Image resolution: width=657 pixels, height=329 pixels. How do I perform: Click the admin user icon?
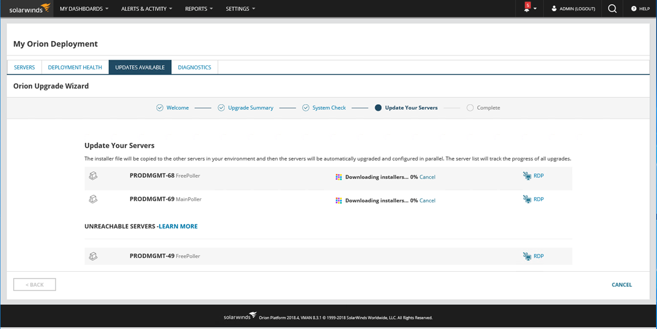554,8
